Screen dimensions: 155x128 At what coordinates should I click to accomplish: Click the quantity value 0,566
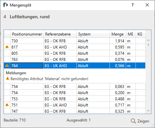(x=120, y=66)
